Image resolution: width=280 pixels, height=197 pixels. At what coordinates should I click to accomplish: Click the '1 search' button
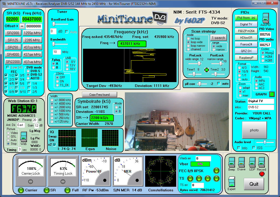click(219, 38)
